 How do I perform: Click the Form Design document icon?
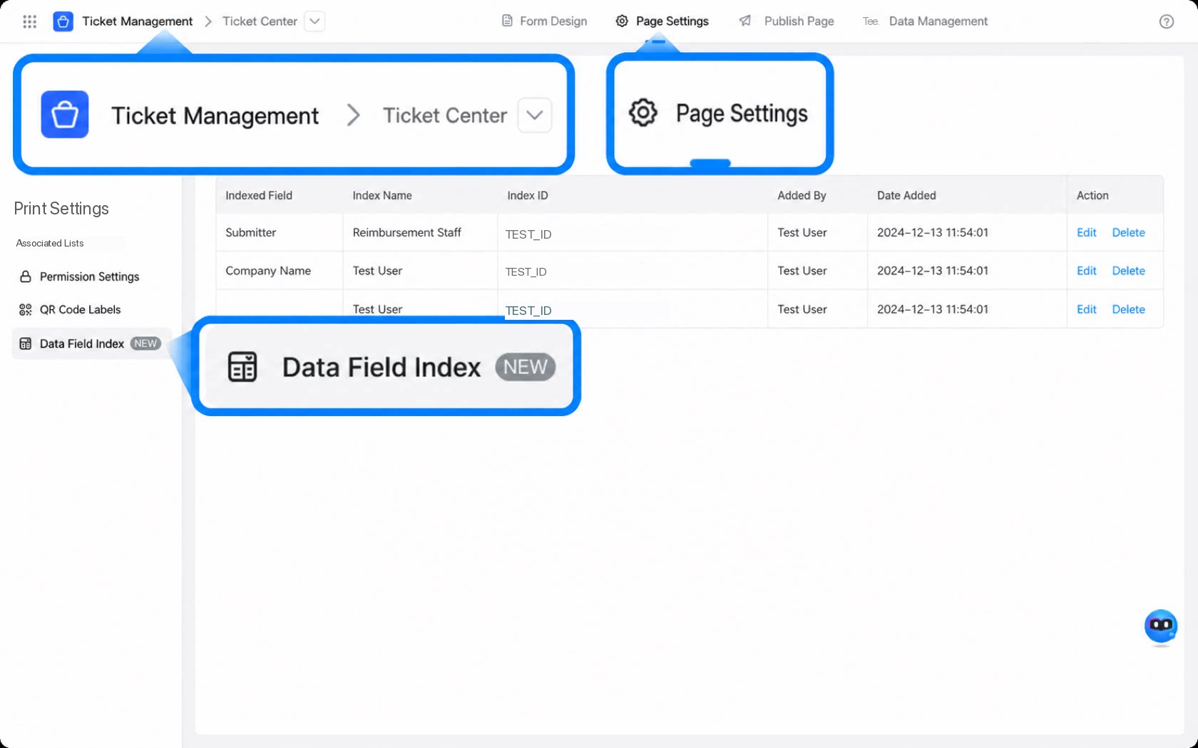(x=507, y=21)
